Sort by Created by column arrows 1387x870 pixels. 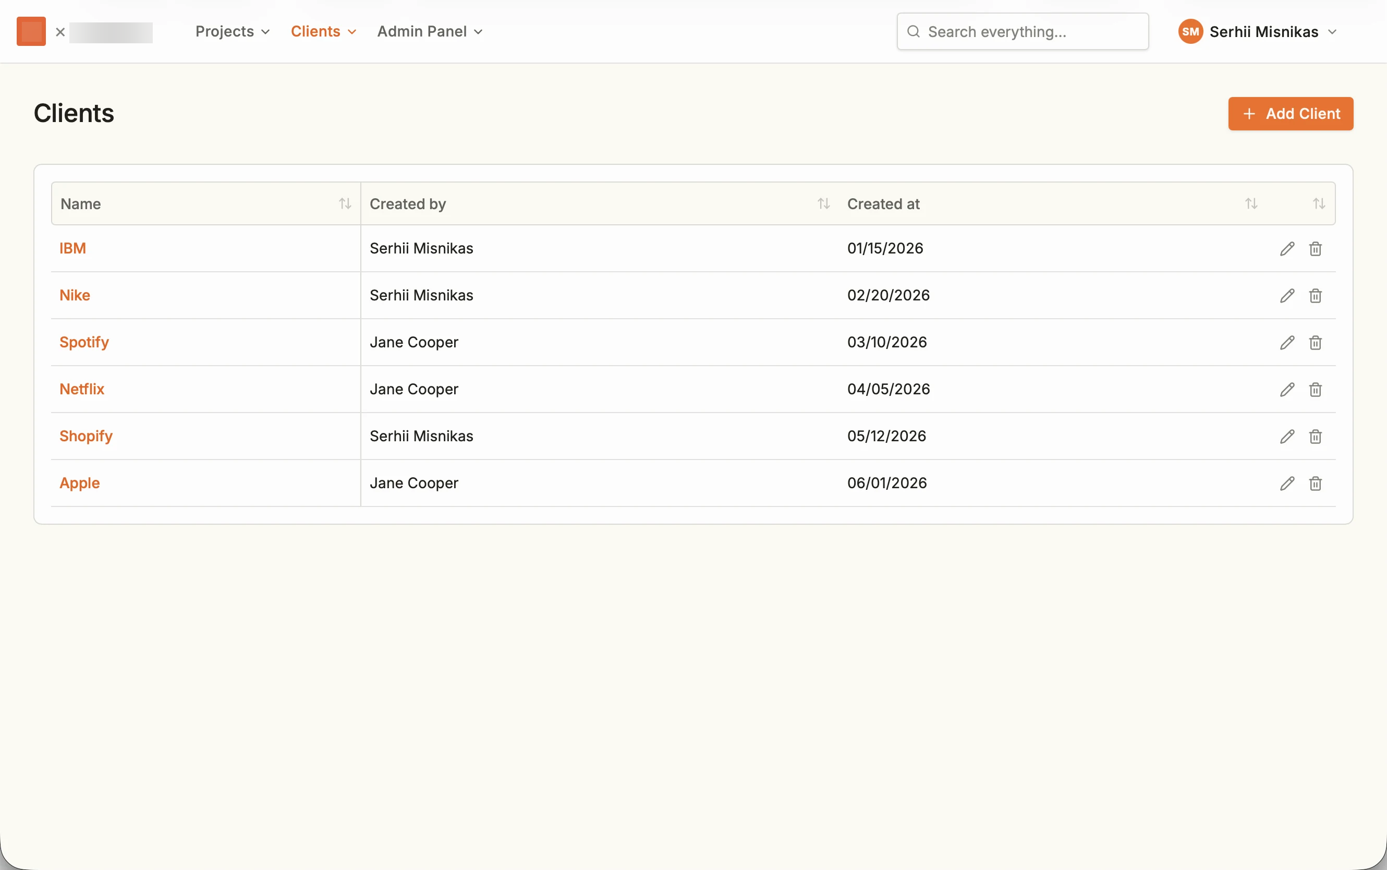click(823, 204)
